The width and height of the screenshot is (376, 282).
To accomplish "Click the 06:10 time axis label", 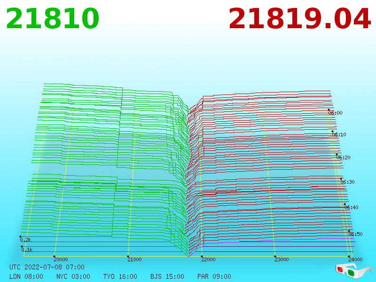I will click(x=339, y=134).
